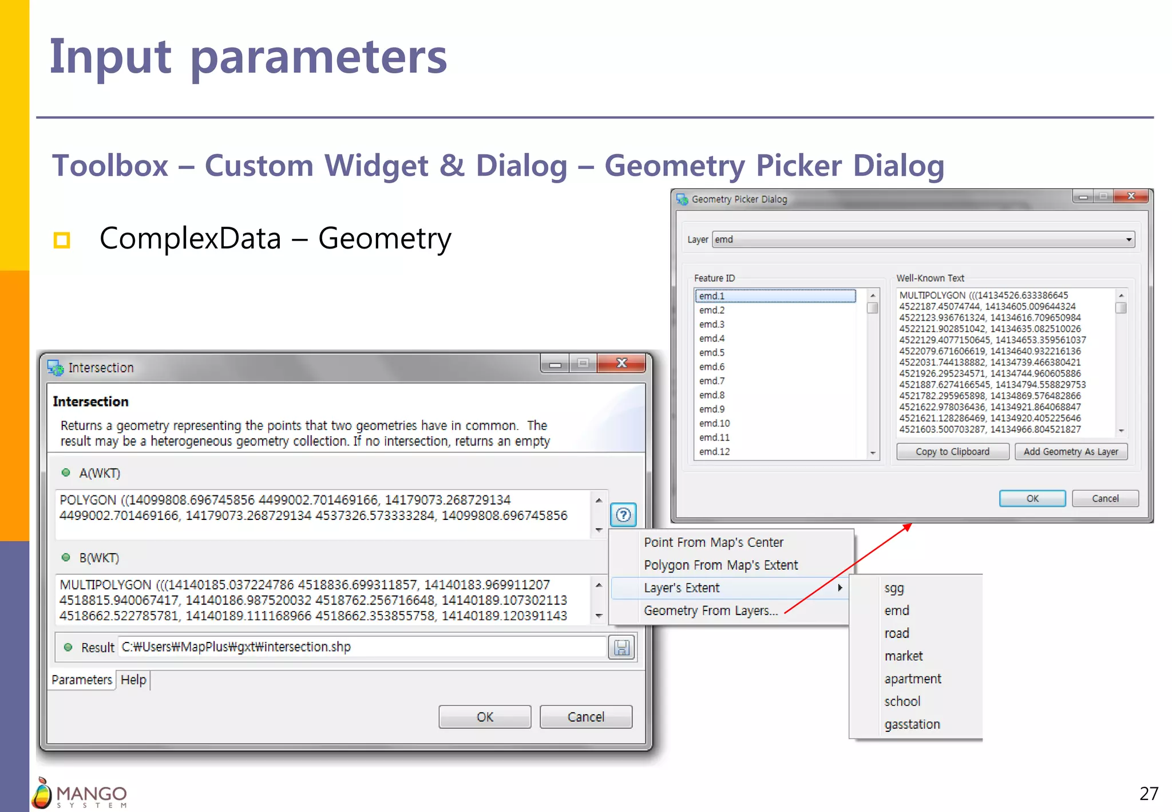The image size is (1172, 812).
Task: Click Feature ID list scroll-down arrow
Action: (x=873, y=453)
